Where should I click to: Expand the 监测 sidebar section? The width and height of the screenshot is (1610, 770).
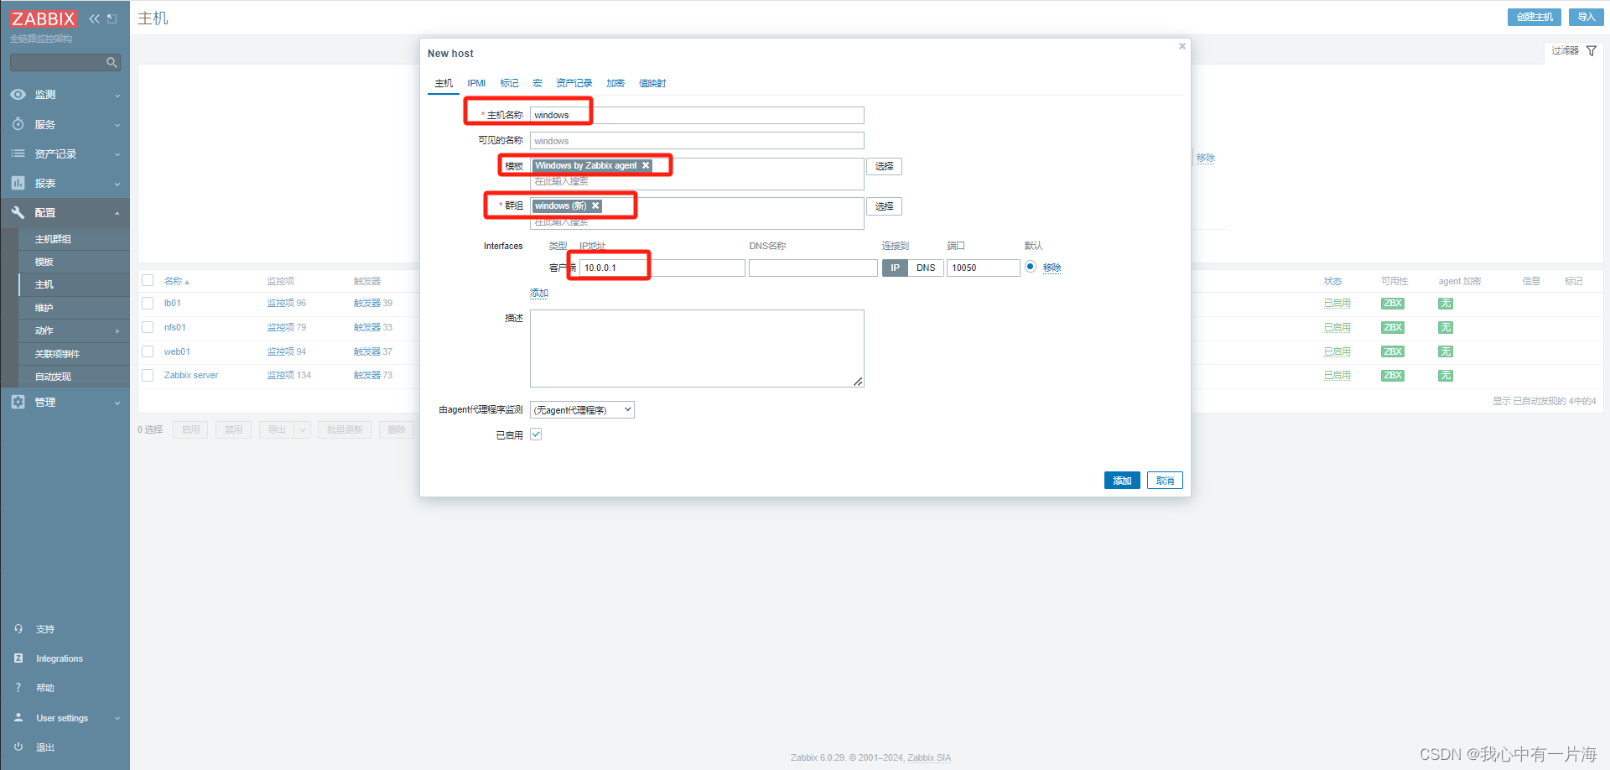117,96
